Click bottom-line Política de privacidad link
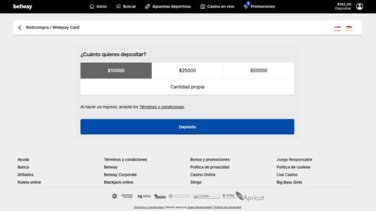Image resolution: width=376 pixels, height=211 pixels. point(227,207)
